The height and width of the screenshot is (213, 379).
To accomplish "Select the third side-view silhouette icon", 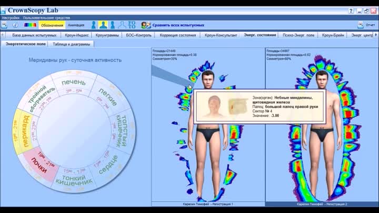I will pos(113,25).
